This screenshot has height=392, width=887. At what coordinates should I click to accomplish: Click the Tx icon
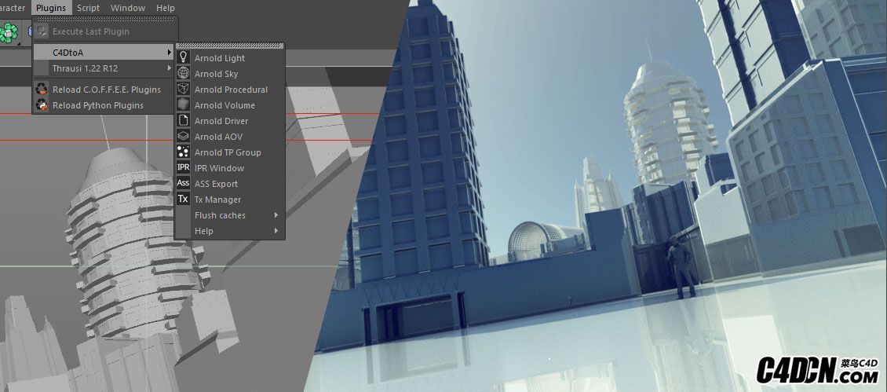(183, 200)
